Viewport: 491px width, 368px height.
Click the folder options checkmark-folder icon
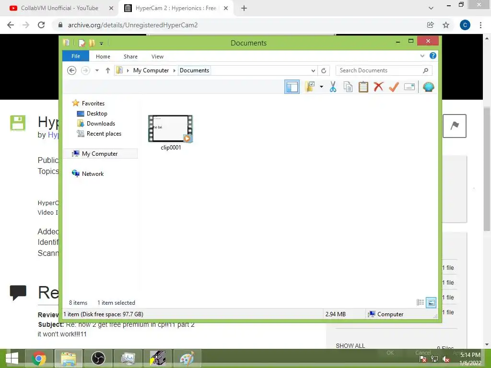click(x=310, y=87)
